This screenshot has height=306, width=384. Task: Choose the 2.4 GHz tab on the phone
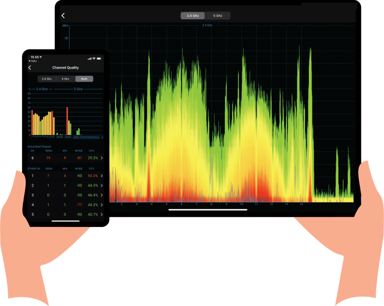click(x=47, y=79)
